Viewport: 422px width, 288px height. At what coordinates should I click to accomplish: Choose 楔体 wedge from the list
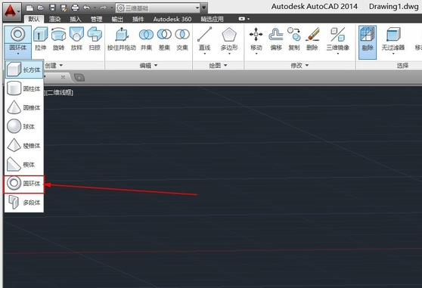pos(24,164)
